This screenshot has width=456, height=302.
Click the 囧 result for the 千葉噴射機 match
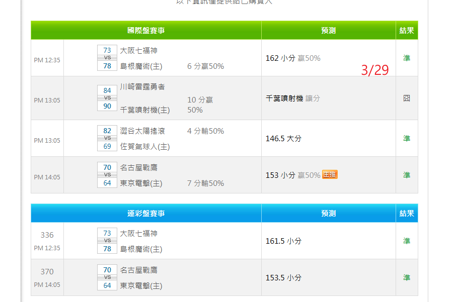407,98
